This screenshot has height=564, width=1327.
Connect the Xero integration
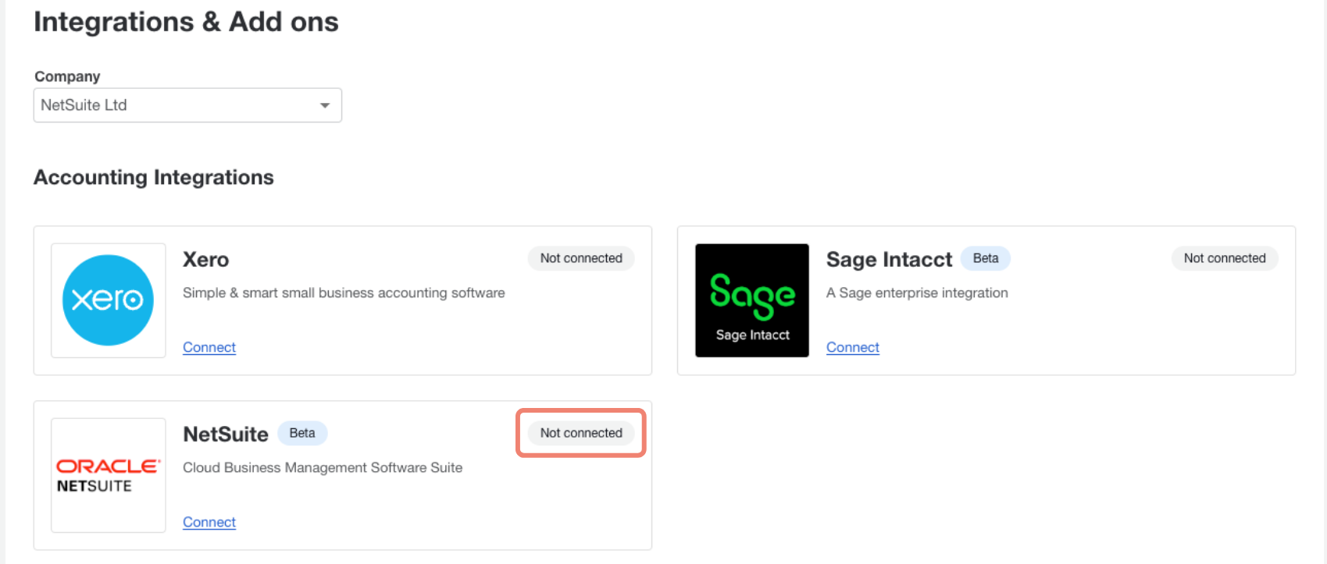(x=209, y=347)
